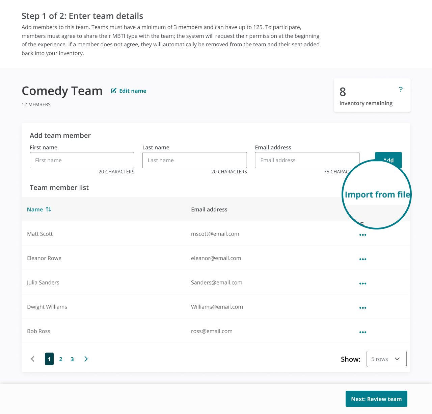Open options menu for Matt Scott

point(363,235)
